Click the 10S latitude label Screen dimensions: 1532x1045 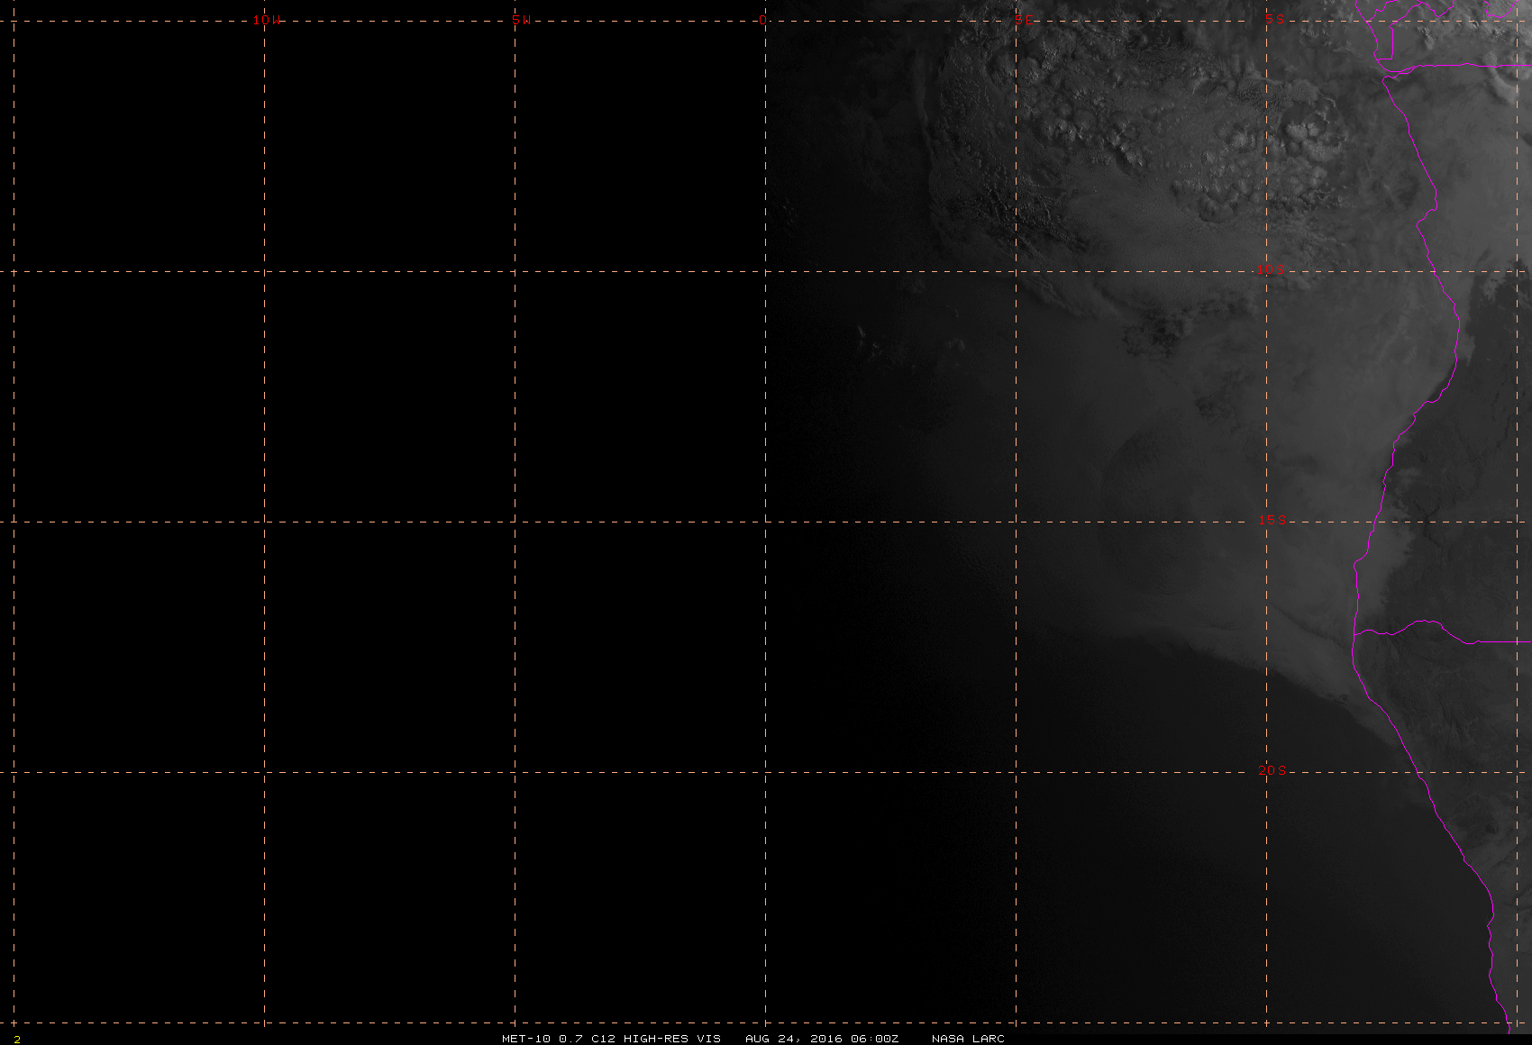tap(1271, 269)
